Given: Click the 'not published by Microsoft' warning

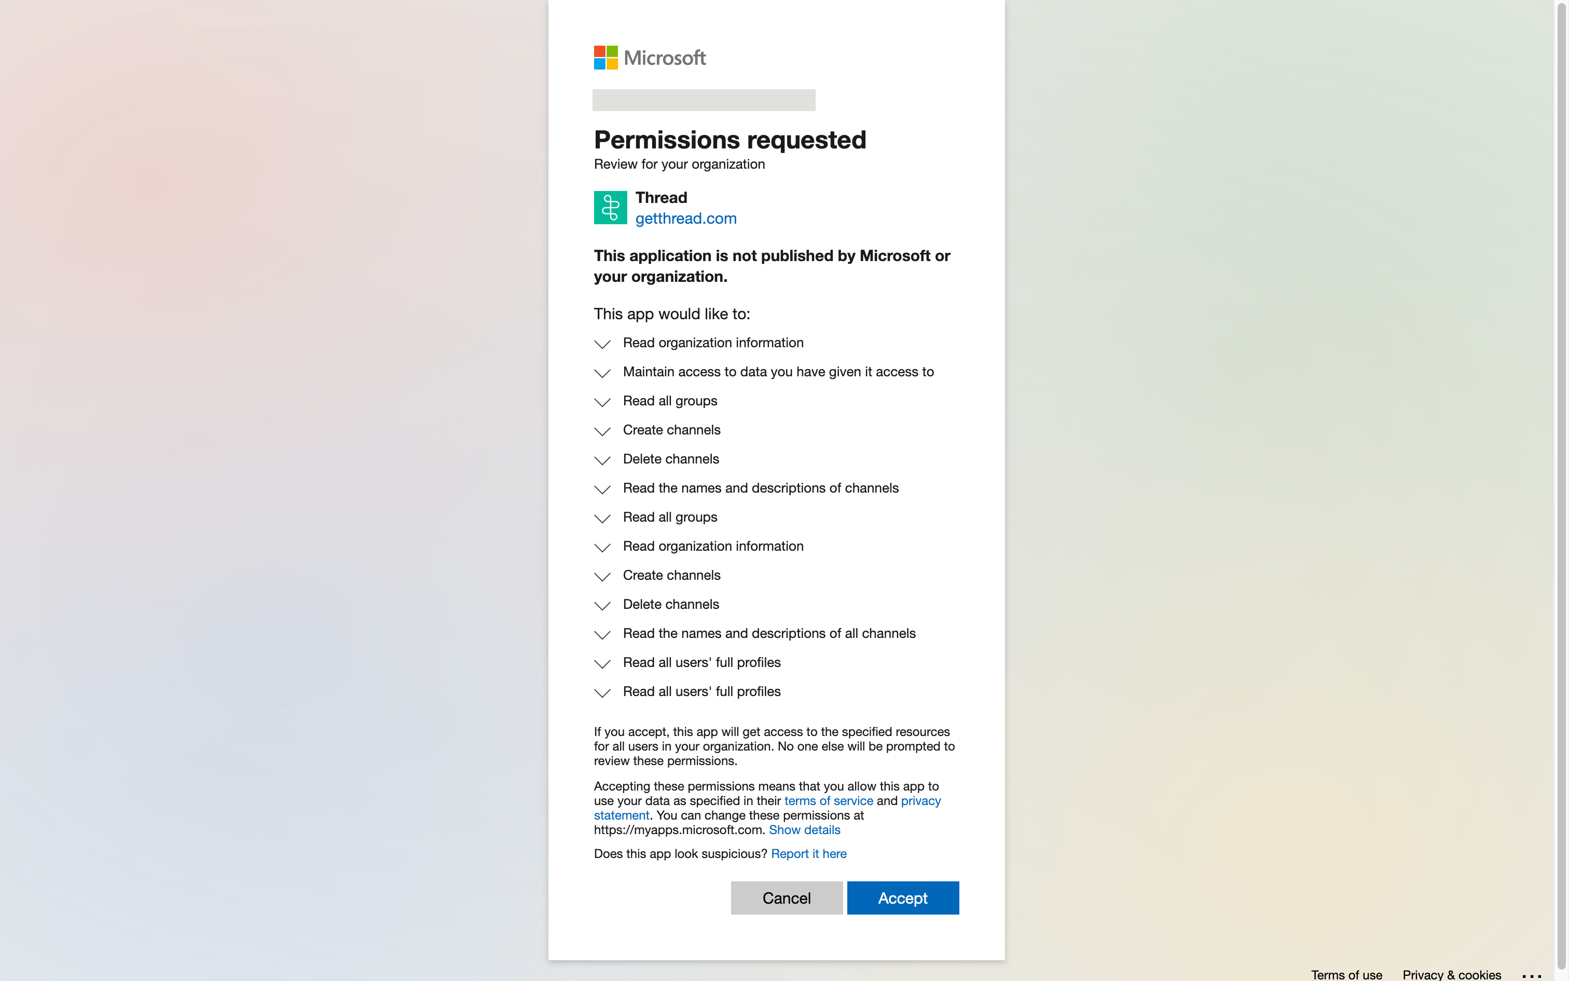Looking at the screenshot, I should click(772, 266).
